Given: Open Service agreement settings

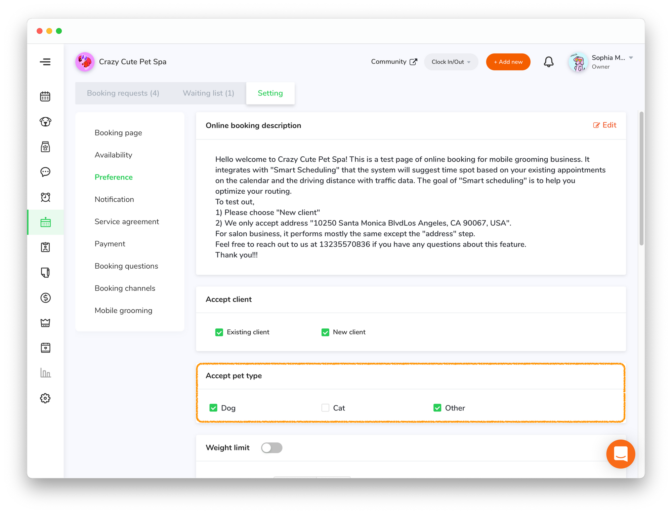Looking at the screenshot, I should (x=127, y=222).
